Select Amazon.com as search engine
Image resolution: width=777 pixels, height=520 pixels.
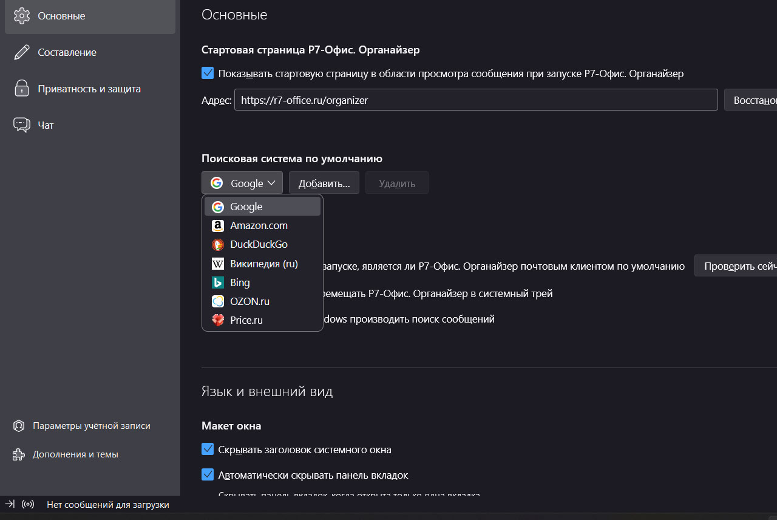pos(262,225)
